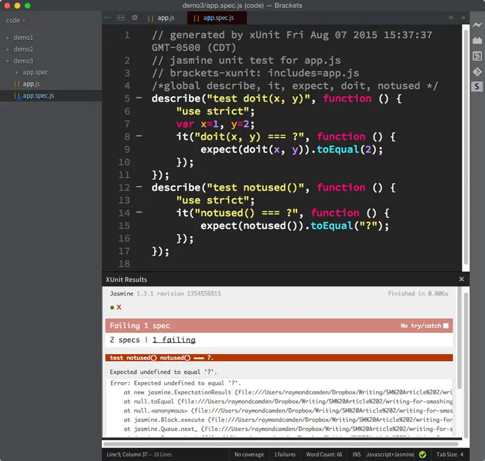Viewport: 485px width, 461px height.
Task: Open Live Preview lightning icon
Action: [x=477, y=25]
